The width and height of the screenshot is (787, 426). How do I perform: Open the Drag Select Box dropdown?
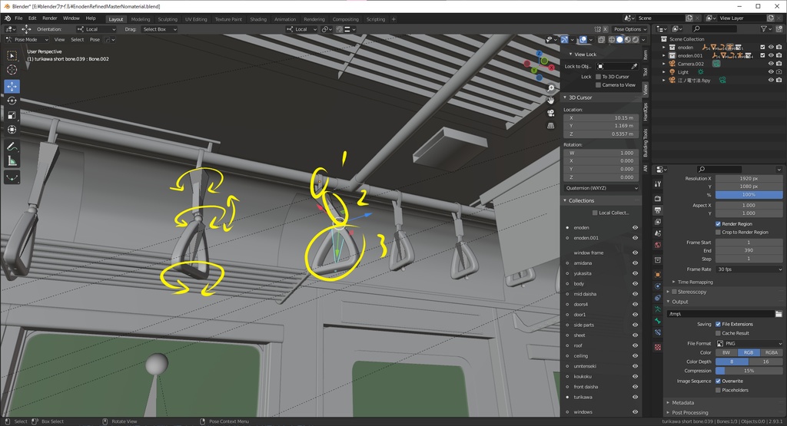[158, 29]
